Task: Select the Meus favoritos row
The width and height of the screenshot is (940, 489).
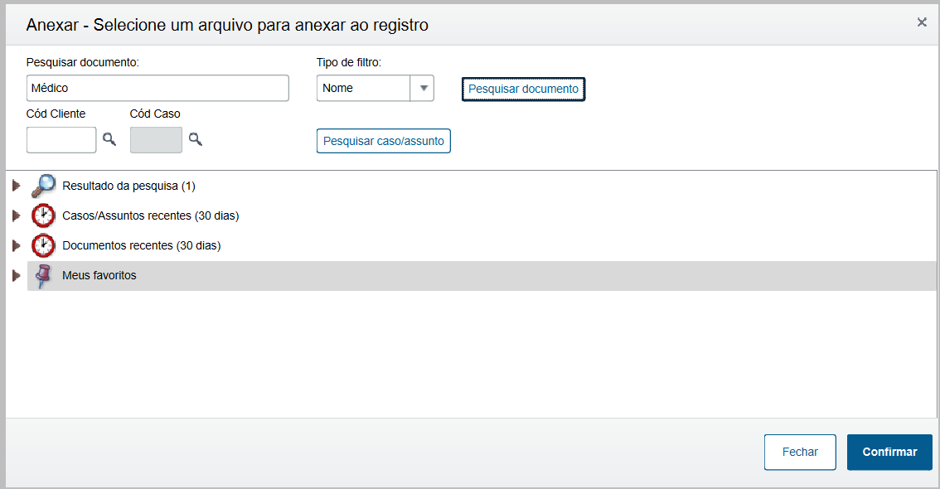Action: coord(99,275)
